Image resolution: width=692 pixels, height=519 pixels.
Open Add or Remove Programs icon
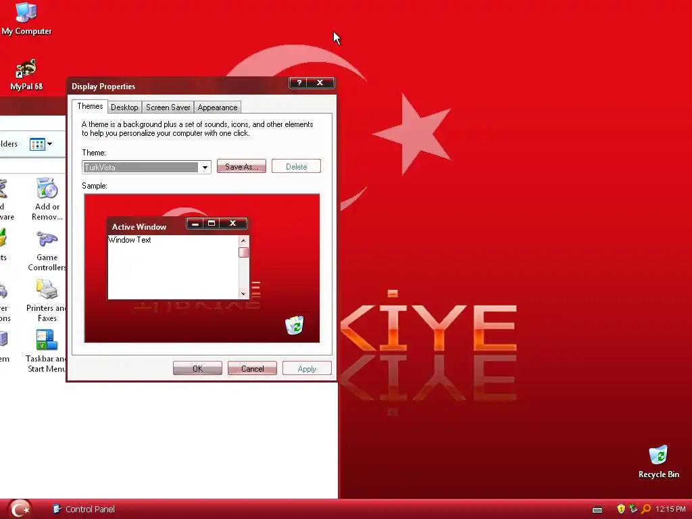point(47,199)
